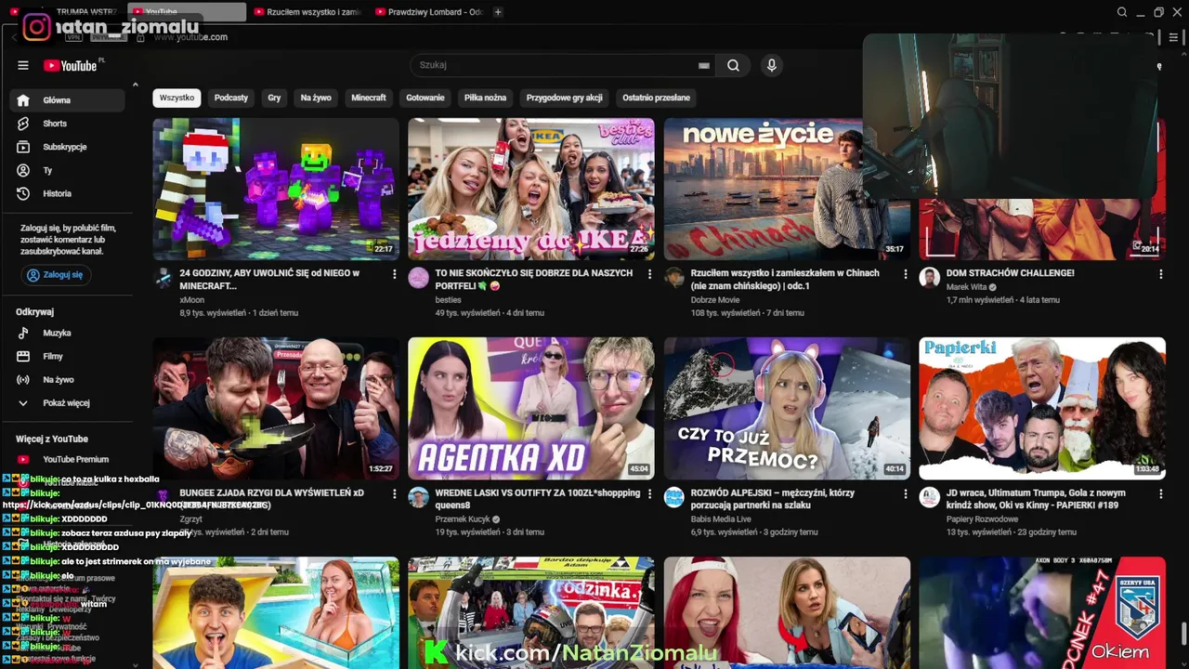Select the Na żywo filter chip
Viewport: 1189px width, 669px height.
tap(316, 98)
